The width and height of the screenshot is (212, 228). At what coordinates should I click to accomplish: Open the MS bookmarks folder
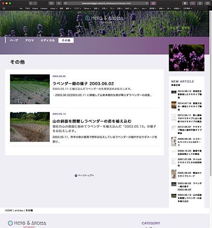[136, 9]
